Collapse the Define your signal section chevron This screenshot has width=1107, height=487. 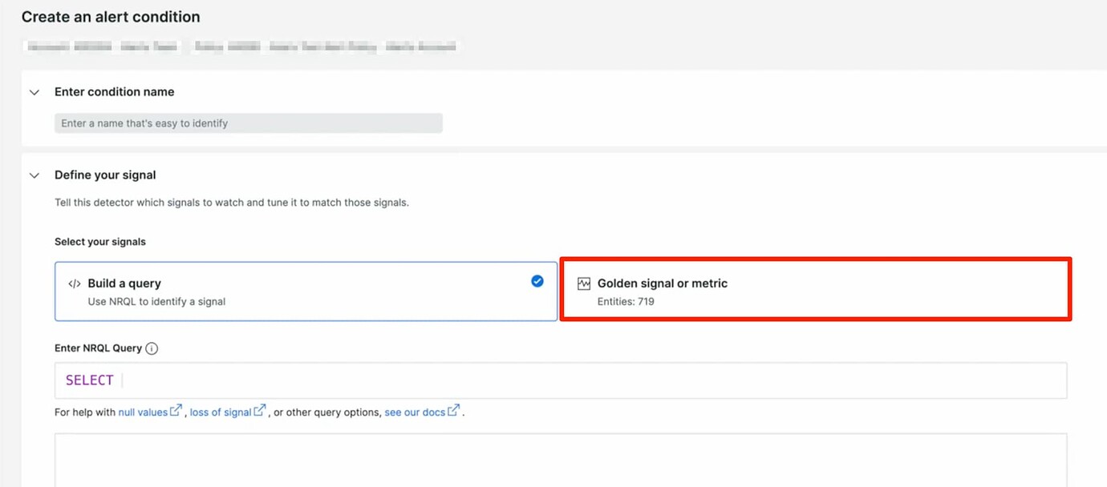pyautogui.click(x=34, y=175)
